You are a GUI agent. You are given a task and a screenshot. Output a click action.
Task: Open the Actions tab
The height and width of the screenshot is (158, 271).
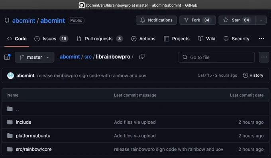click(143, 39)
